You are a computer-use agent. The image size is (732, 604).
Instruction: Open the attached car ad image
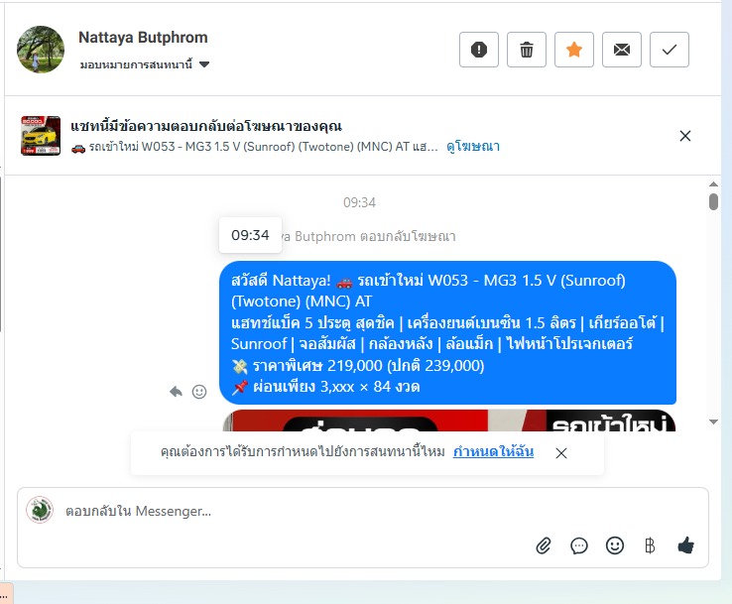click(x=449, y=421)
